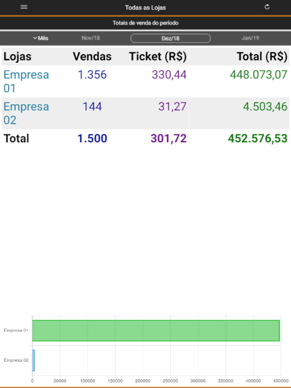Go to the Jan/19 period
This screenshot has width=291, height=388.
pyautogui.click(x=250, y=38)
